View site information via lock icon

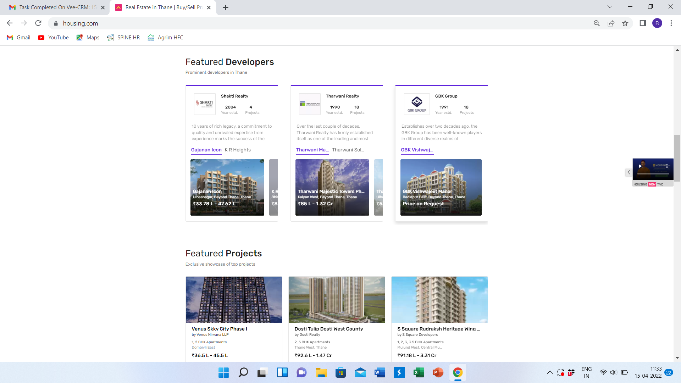pyautogui.click(x=56, y=23)
